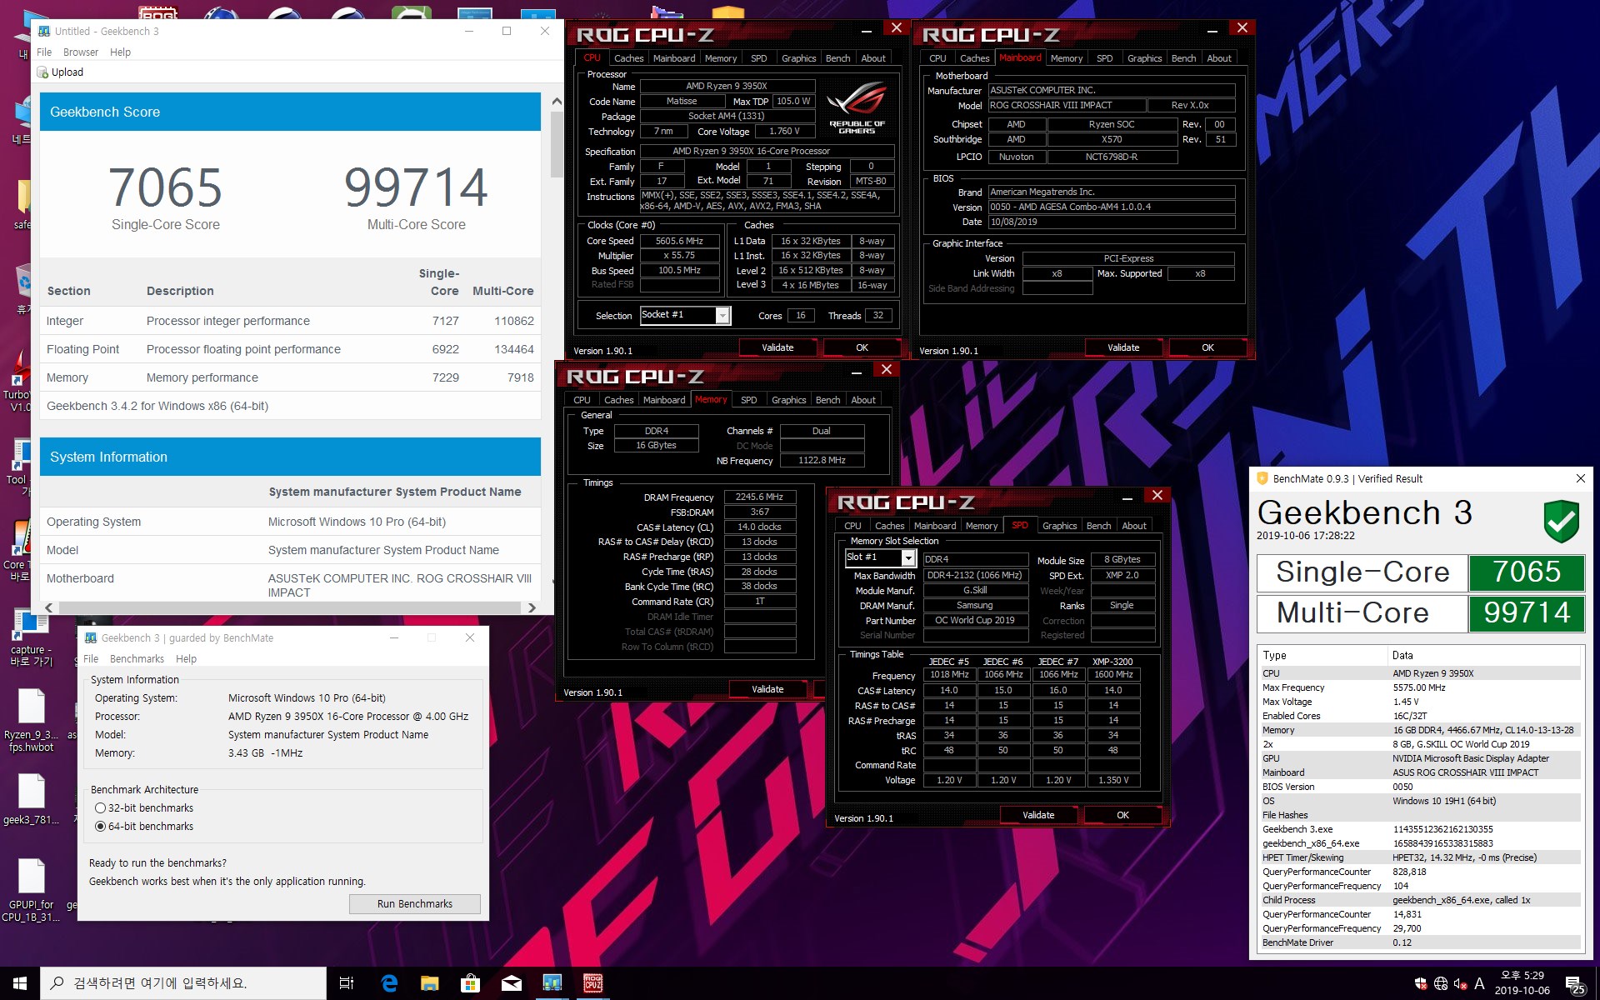The width and height of the screenshot is (1600, 1000).
Task: Click the muted volume icon in system tray
Action: point(1460,984)
